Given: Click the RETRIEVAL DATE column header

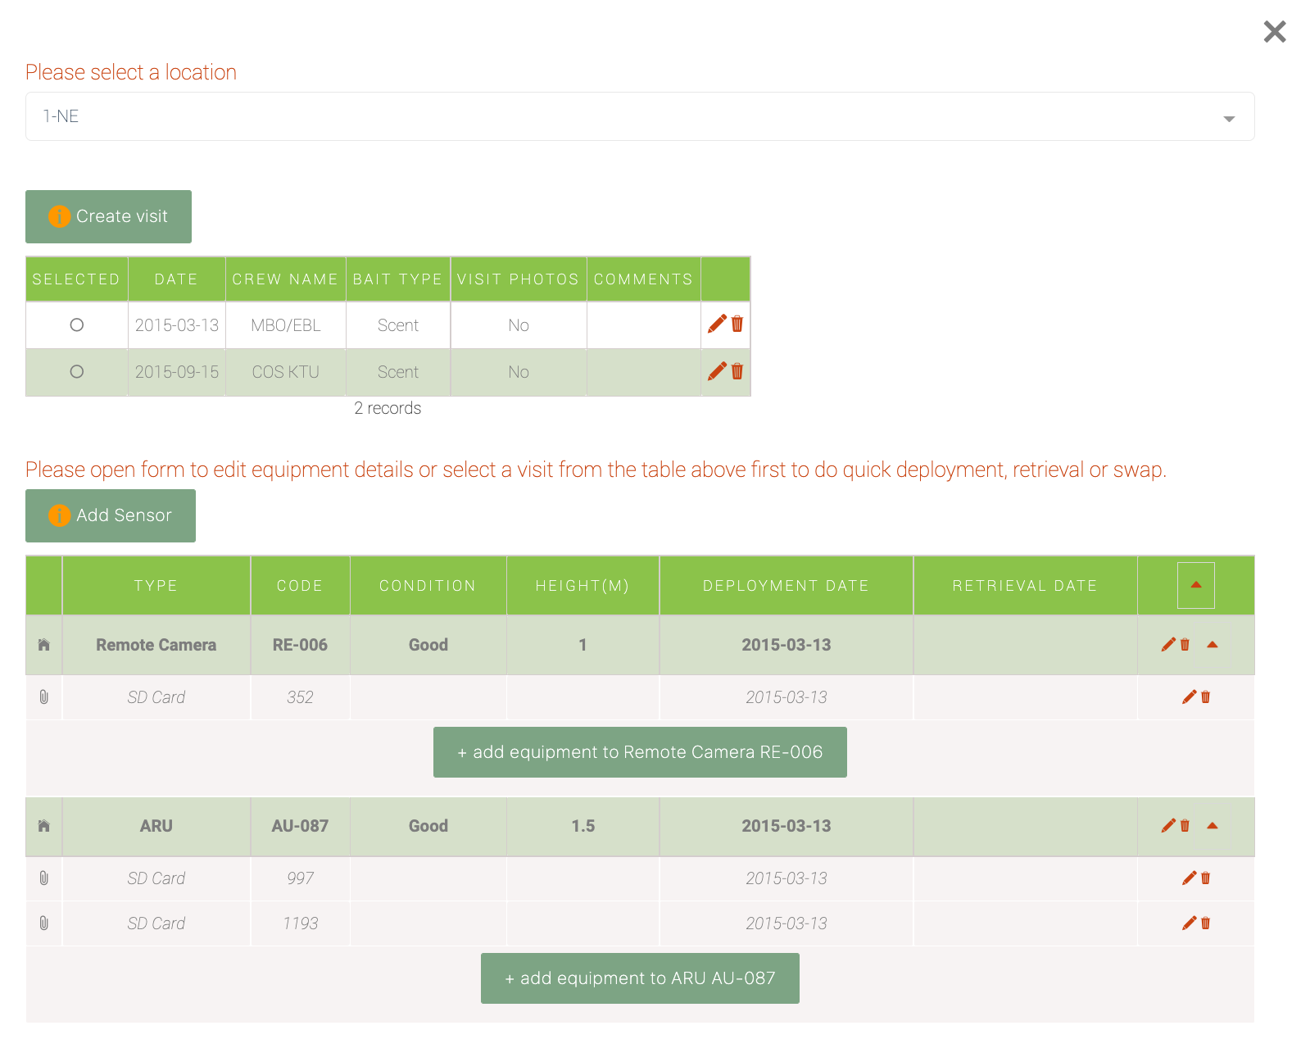Looking at the screenshot, I should tap(1025, 586).
